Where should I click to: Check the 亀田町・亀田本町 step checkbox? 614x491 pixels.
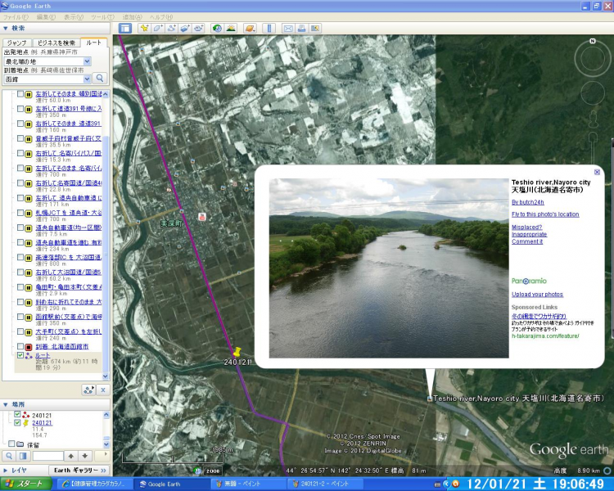[20, 286]
